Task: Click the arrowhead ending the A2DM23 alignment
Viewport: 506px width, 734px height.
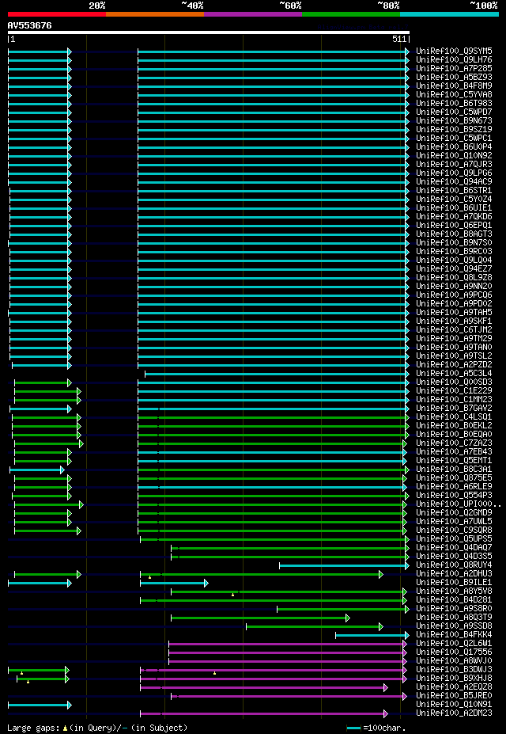Action: pos(386,714)
